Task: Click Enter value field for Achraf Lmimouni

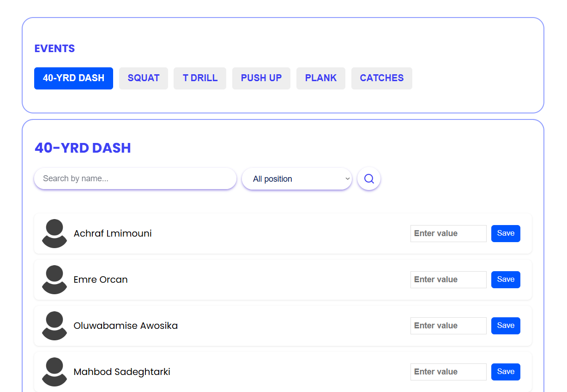Action: pyautogui.click(x=448, y=233)
